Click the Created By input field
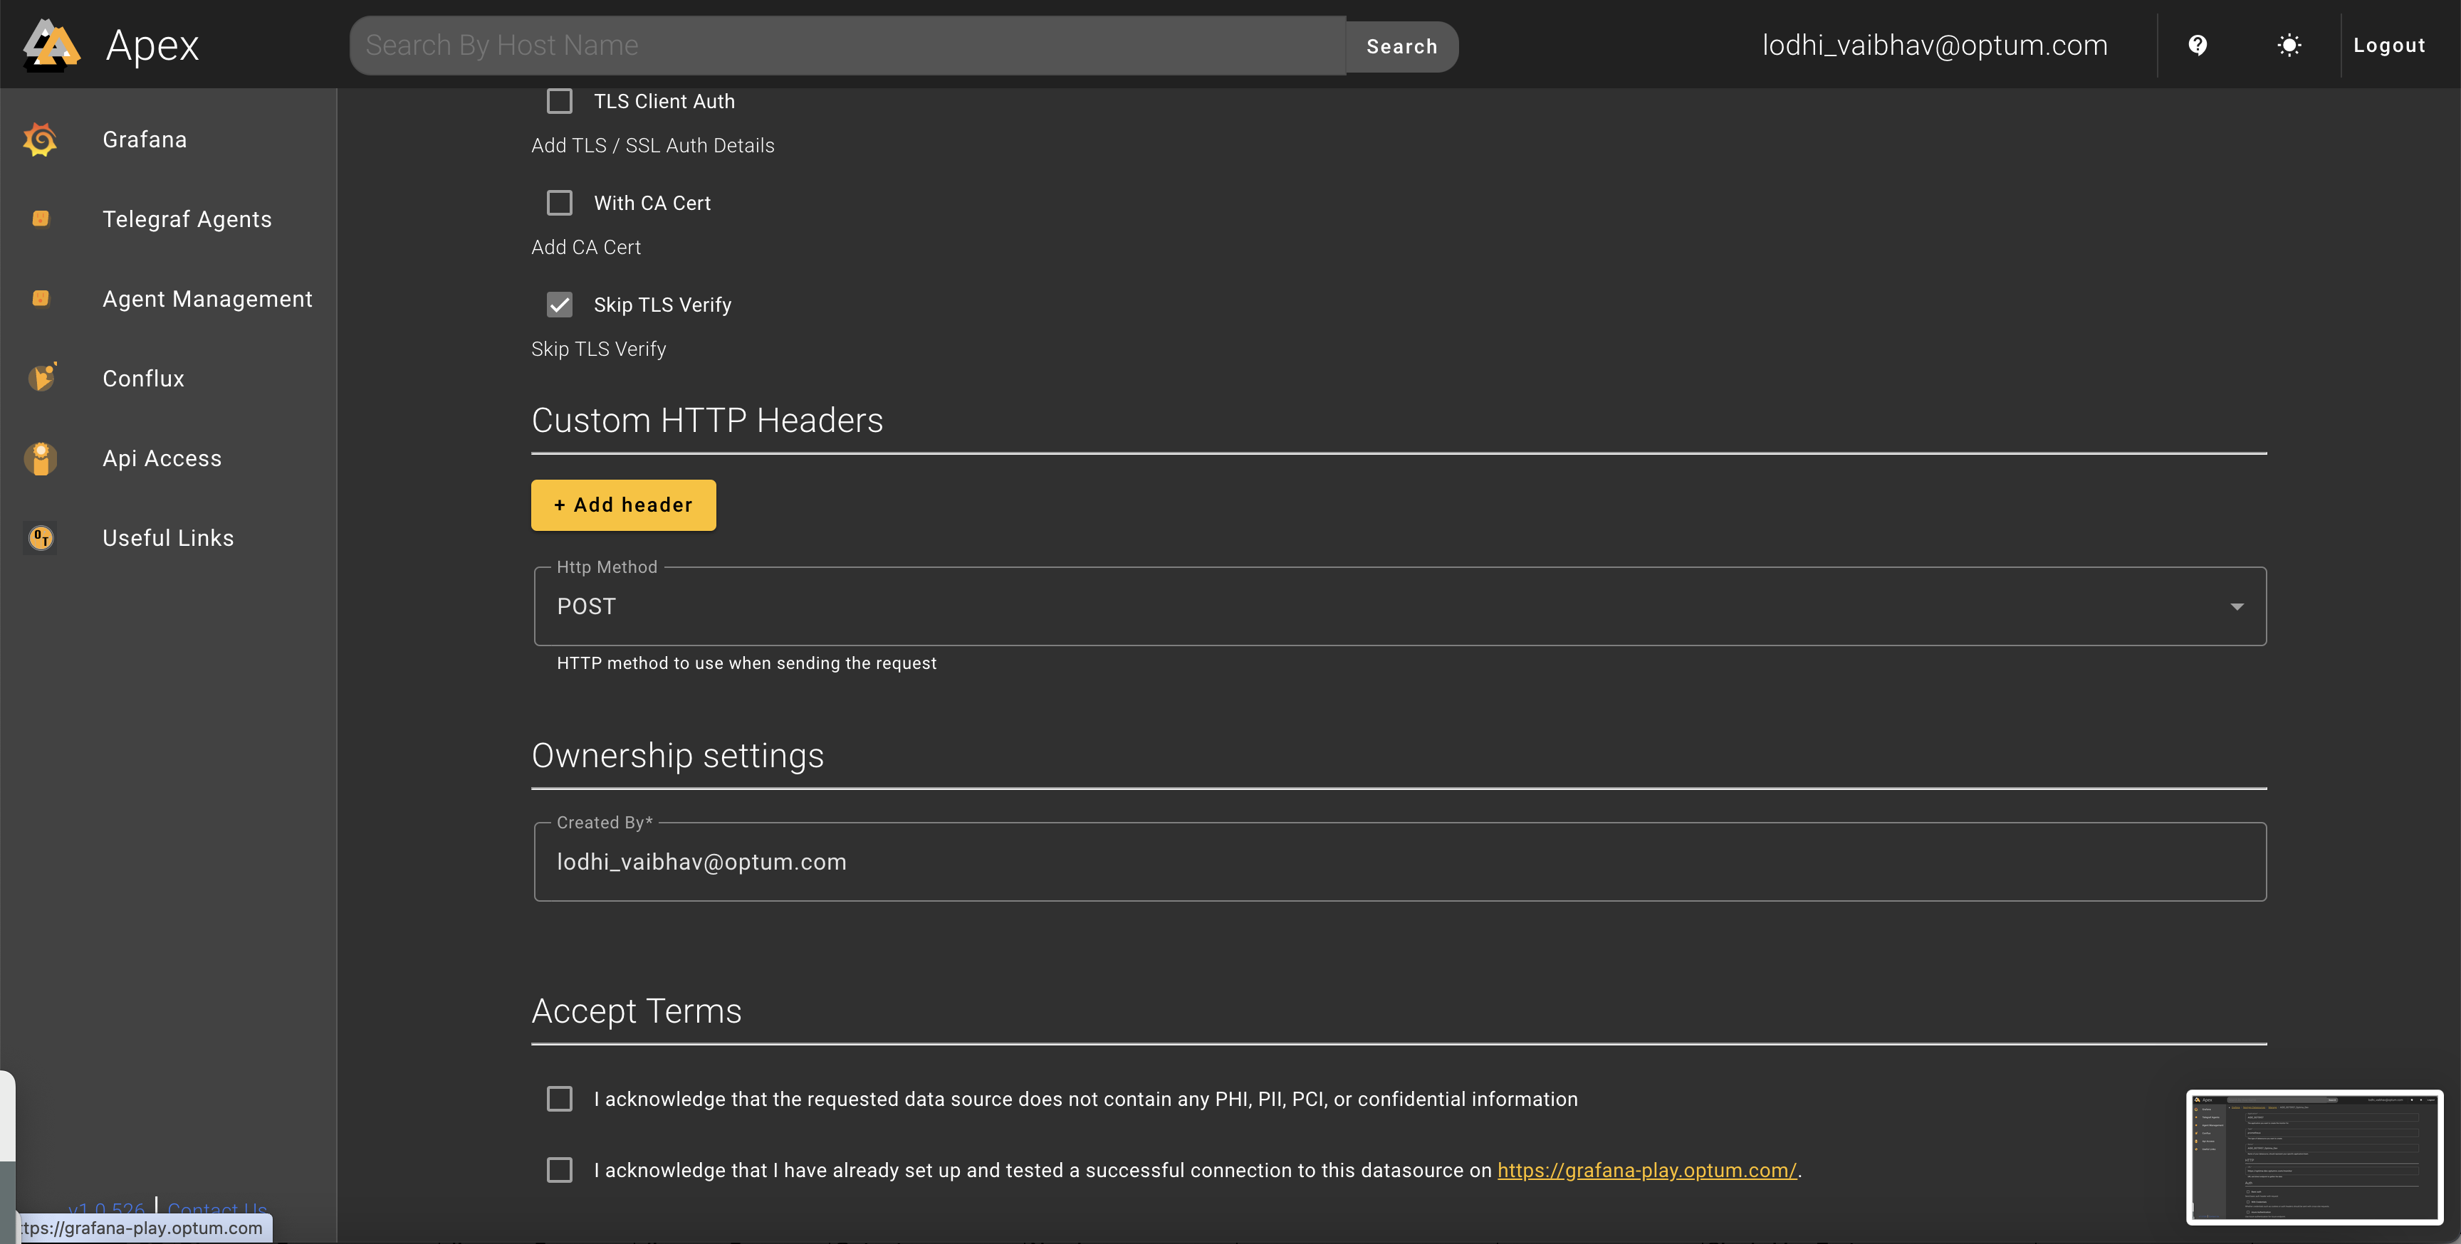The height and width of the screenshot is (1244, 2461). pyautogui.click(x=1399, y=862)
